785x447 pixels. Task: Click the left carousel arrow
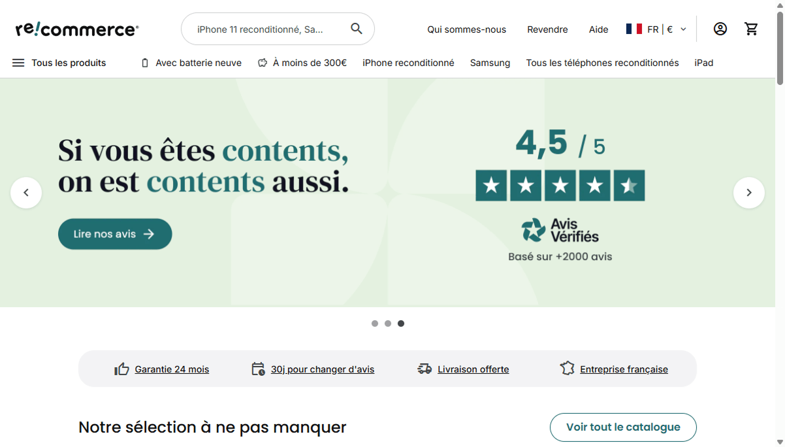coord(26,192)
